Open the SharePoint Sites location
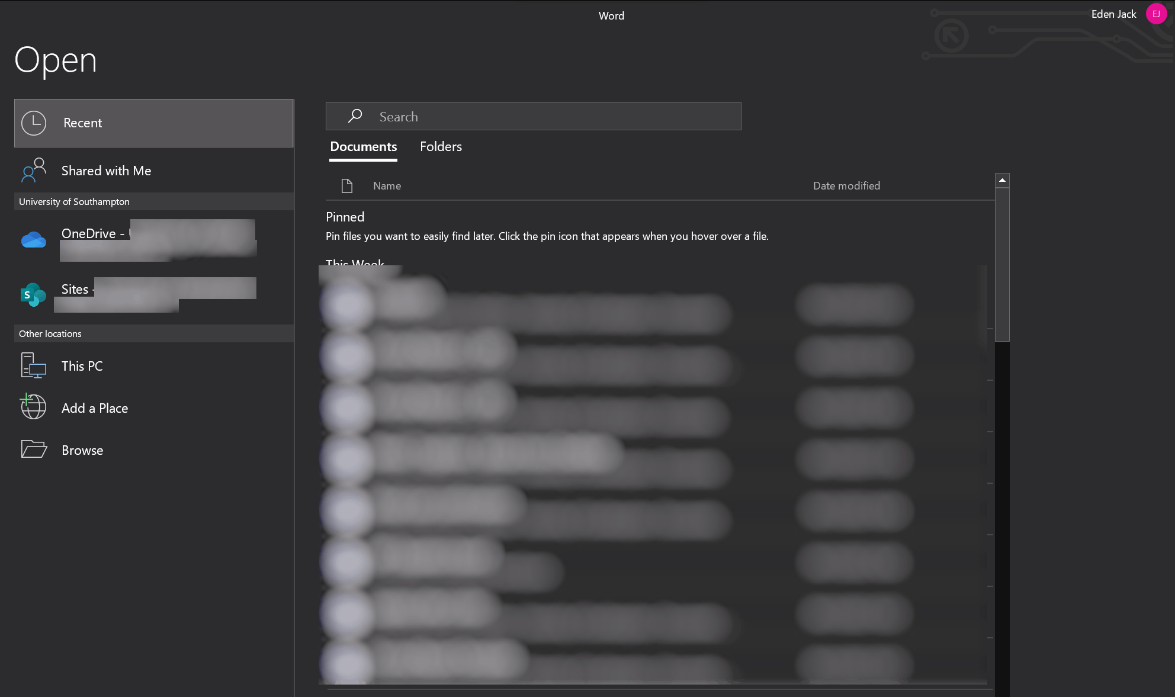 tap(33, 295)
